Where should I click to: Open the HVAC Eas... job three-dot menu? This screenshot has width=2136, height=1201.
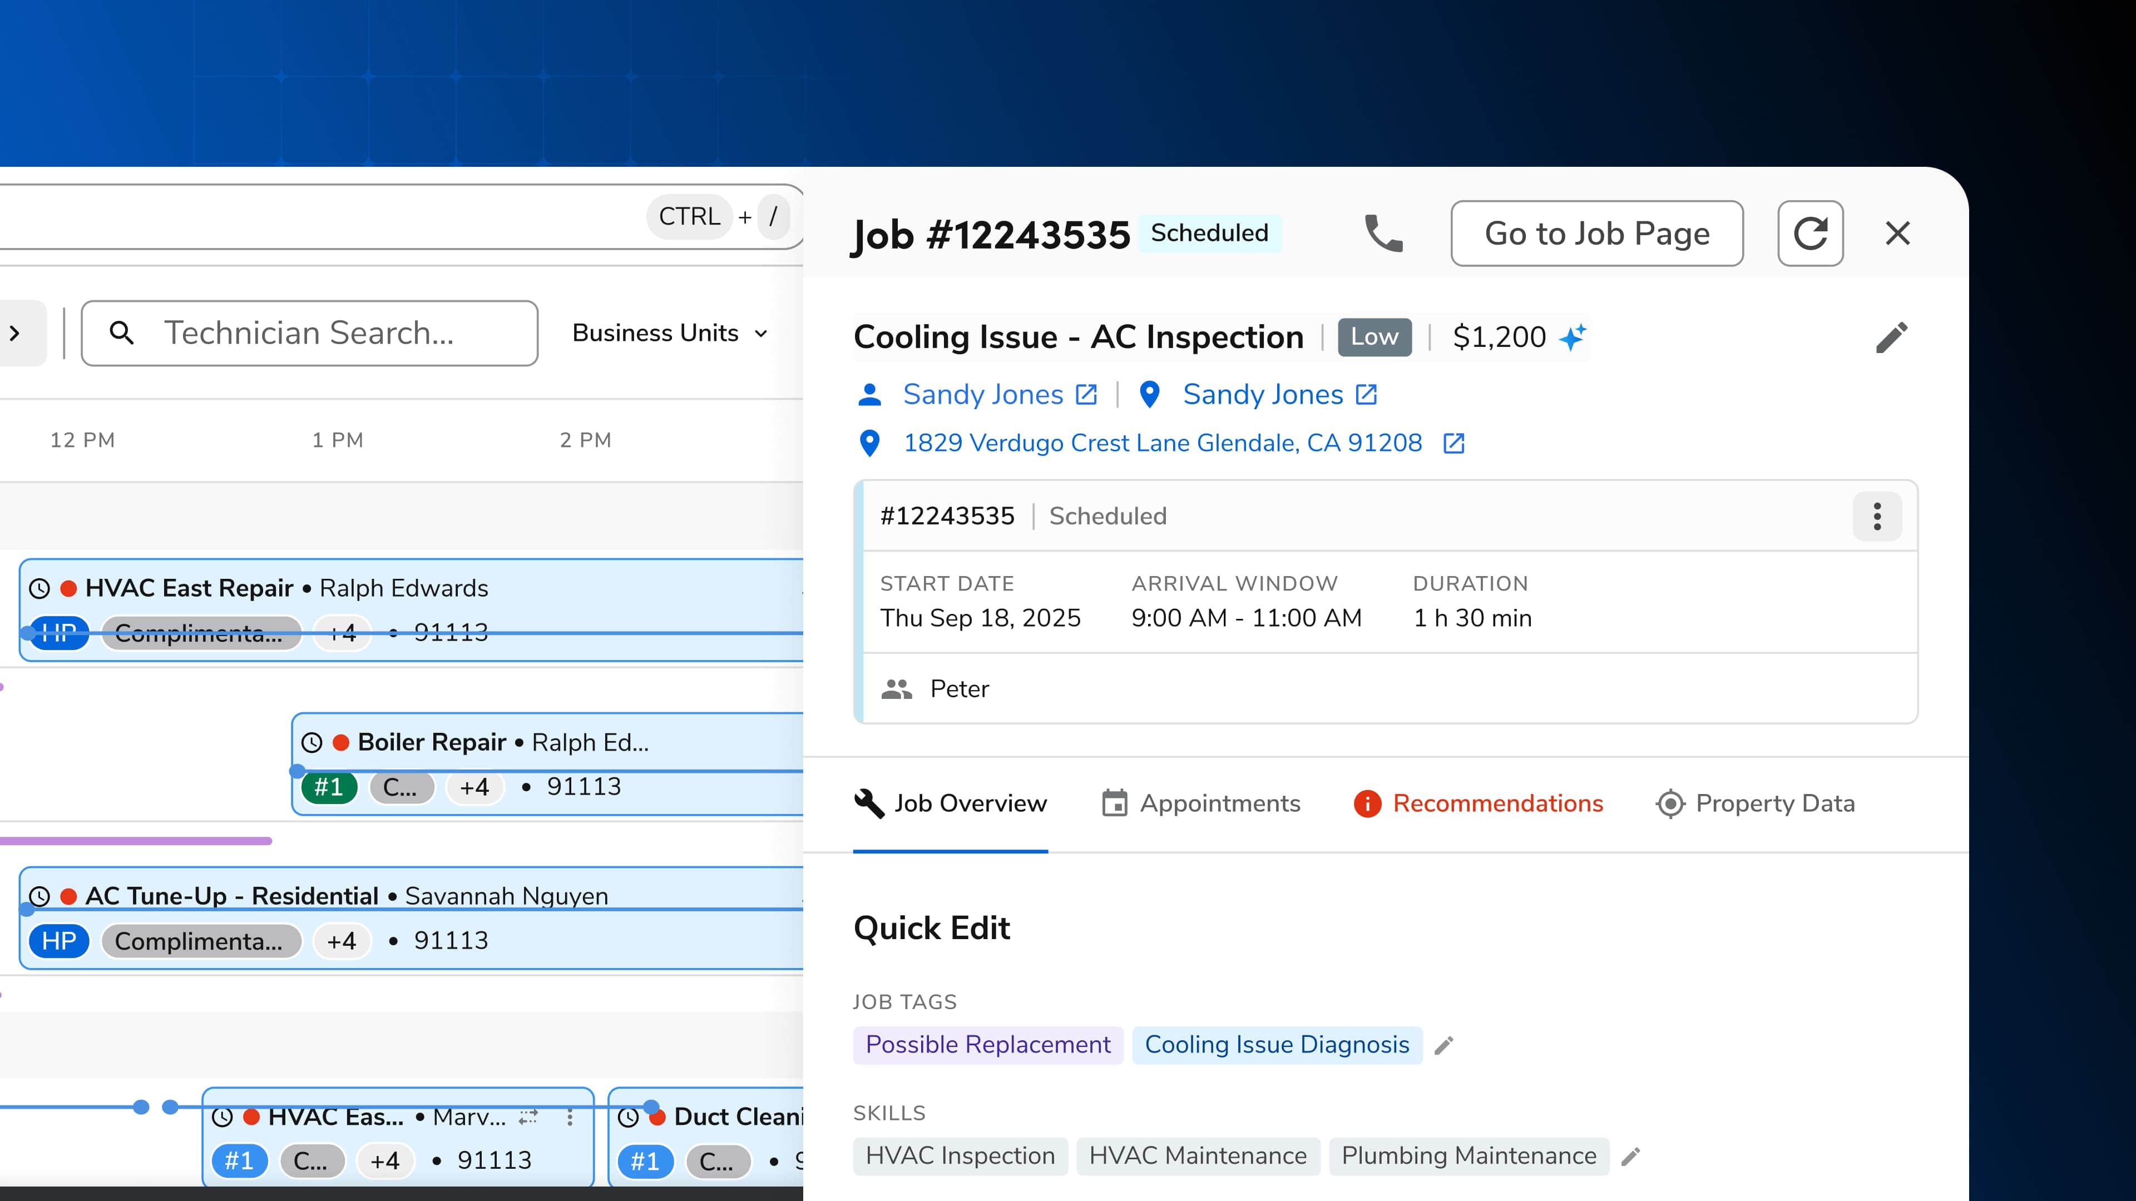[570, 1117]
